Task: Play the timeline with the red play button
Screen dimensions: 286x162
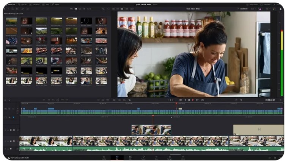Action: (x=193, y=100)
